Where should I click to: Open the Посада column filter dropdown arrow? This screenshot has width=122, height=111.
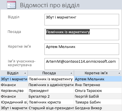click(71, 73)
